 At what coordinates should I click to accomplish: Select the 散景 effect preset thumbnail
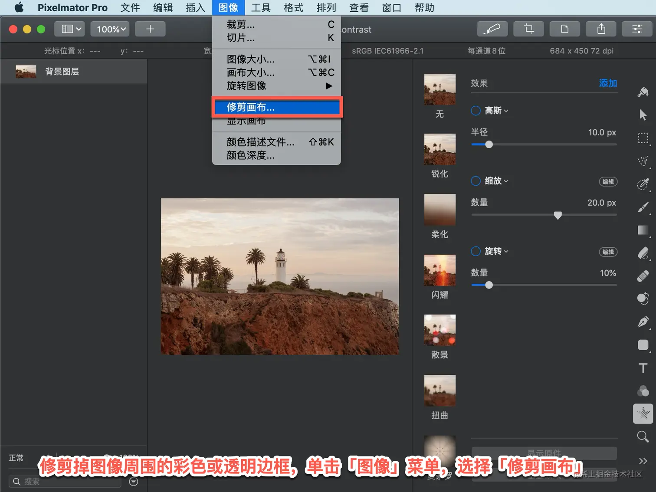(x=440, y=330)
